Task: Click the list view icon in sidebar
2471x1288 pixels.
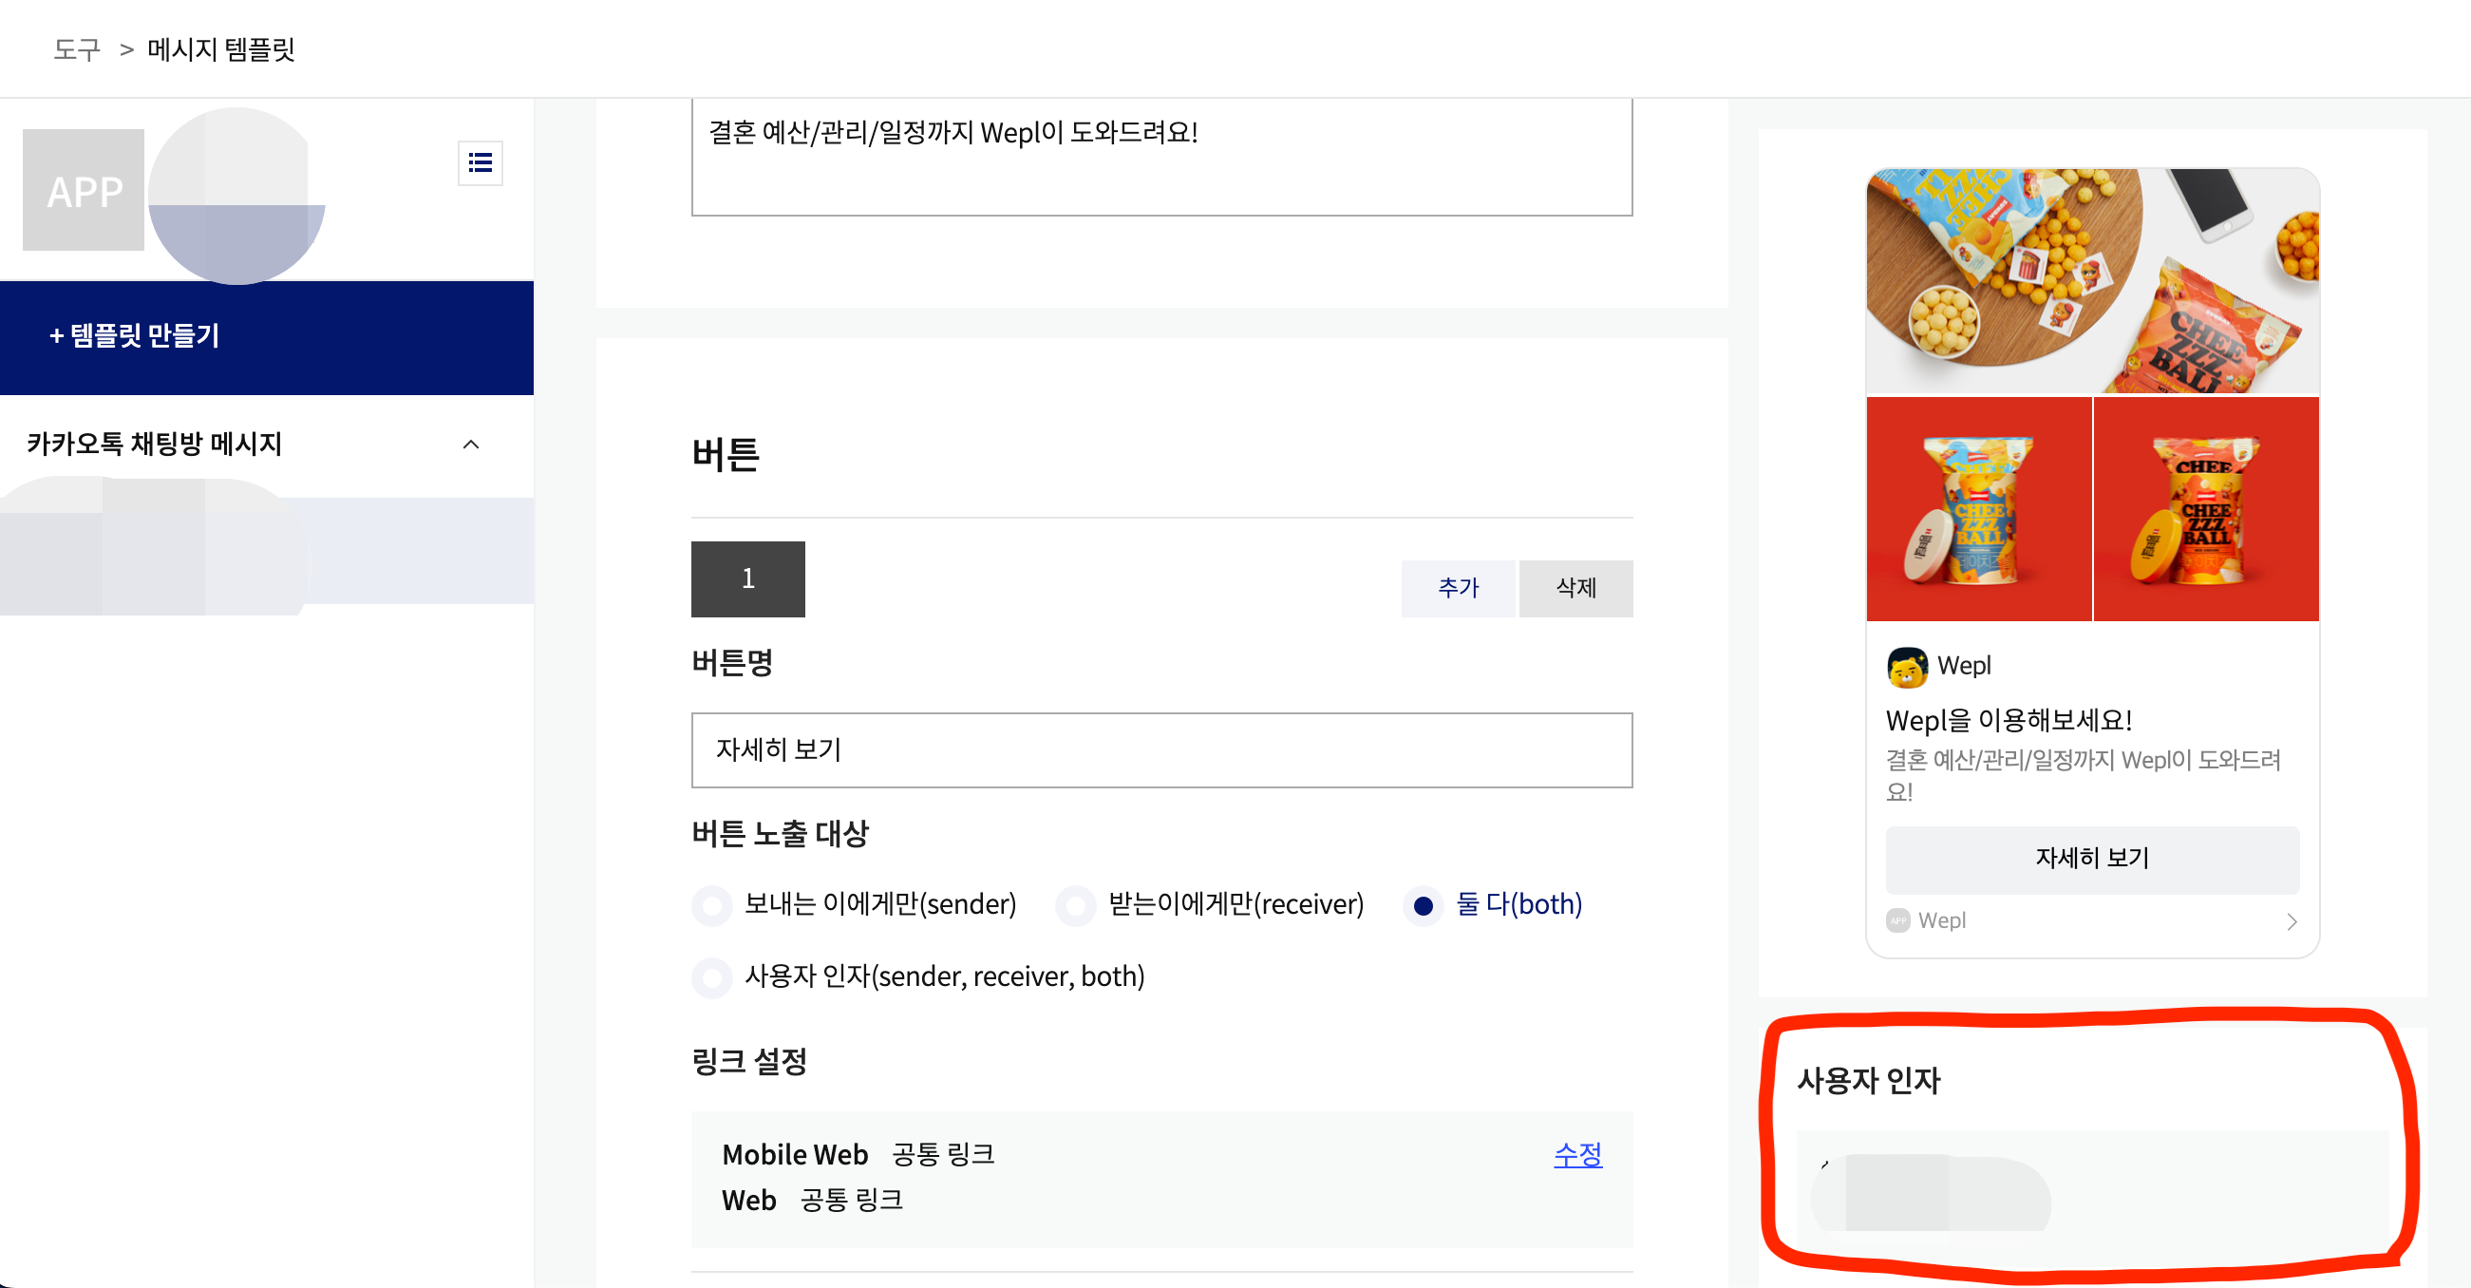Action: pyautogui.click(x=480, y=163)
